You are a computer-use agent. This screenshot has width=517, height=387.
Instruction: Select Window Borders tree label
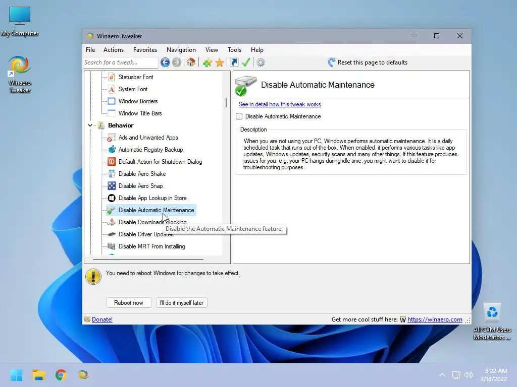point(138,101)
